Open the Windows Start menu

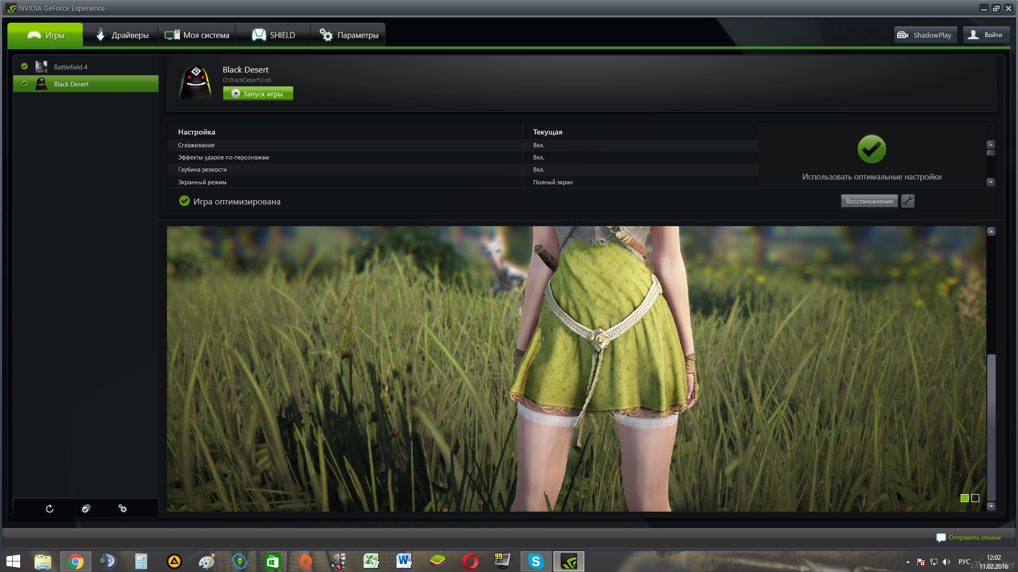13,561
